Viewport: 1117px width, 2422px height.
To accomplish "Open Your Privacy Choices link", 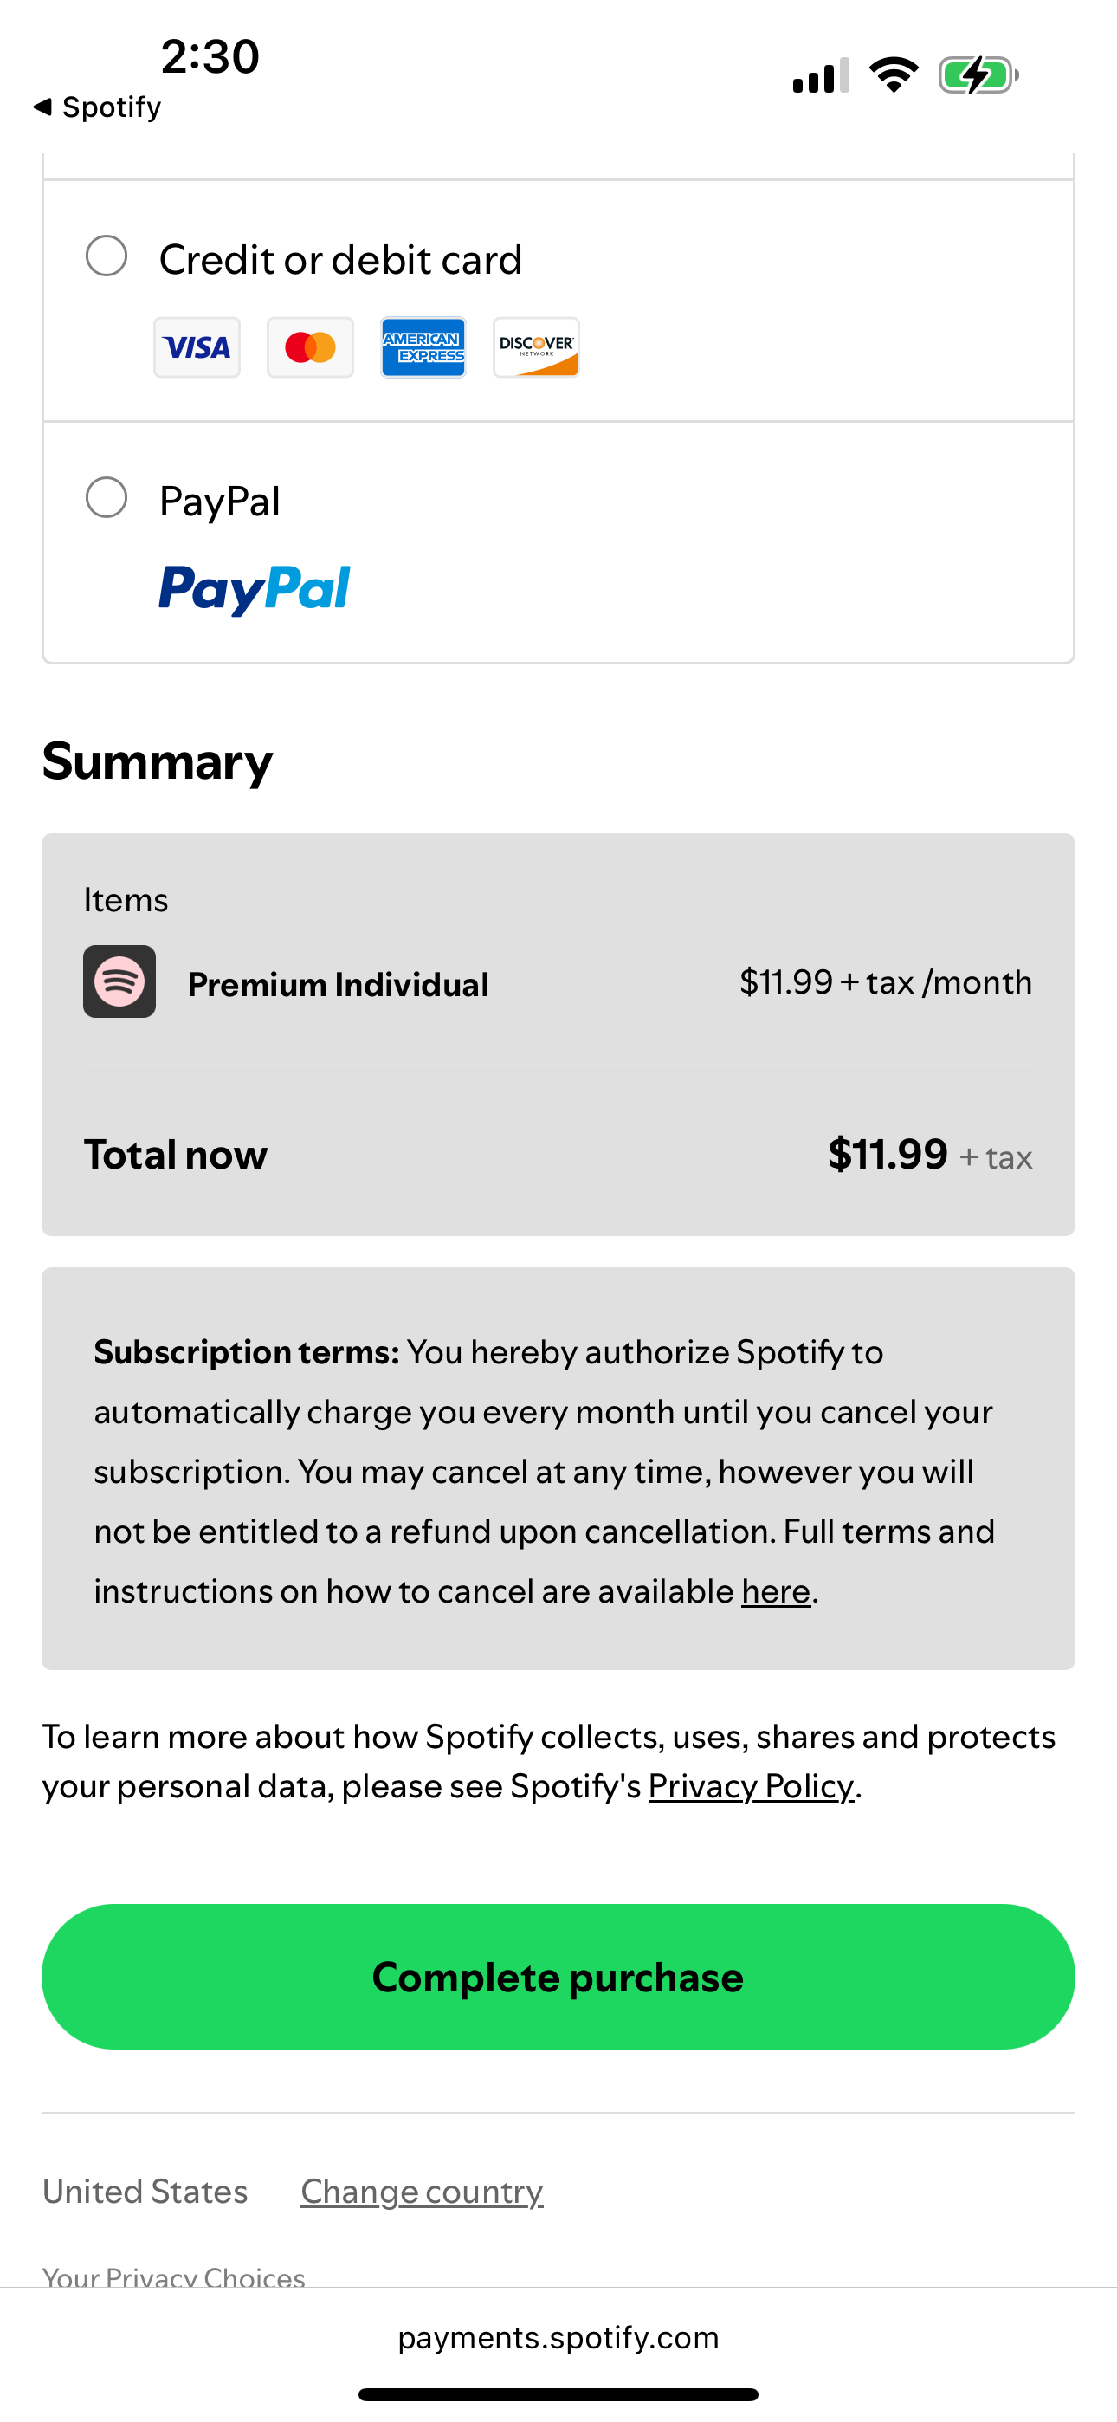I will [174, 2276].
